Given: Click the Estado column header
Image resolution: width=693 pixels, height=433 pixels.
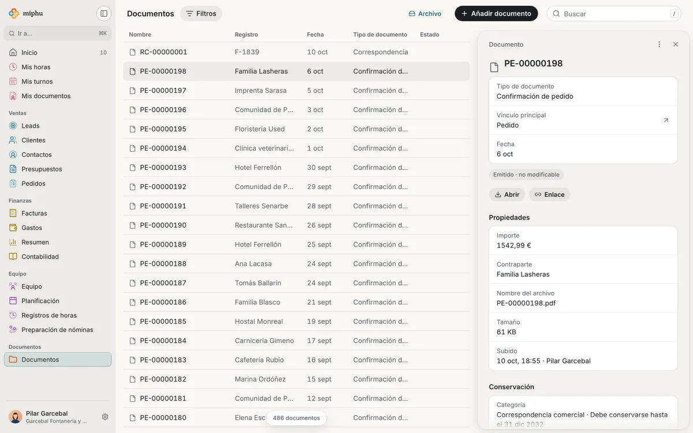Looking at the screenshot, I should coord(430,35).
